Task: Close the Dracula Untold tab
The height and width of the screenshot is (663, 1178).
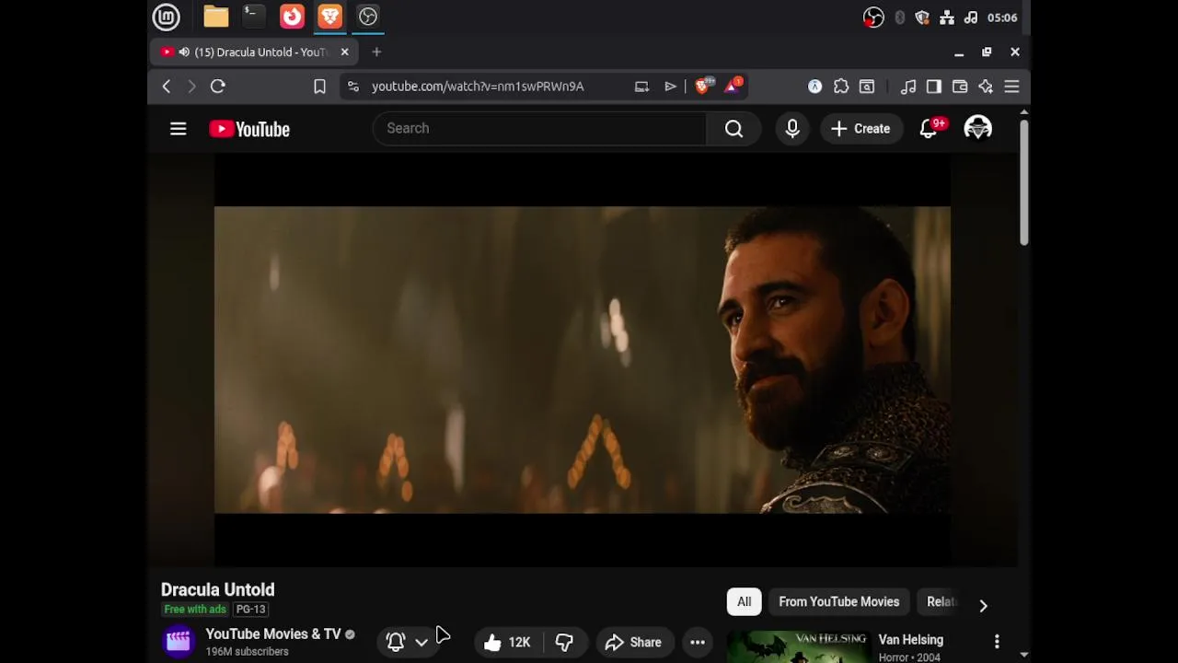Action: (344, 52)
